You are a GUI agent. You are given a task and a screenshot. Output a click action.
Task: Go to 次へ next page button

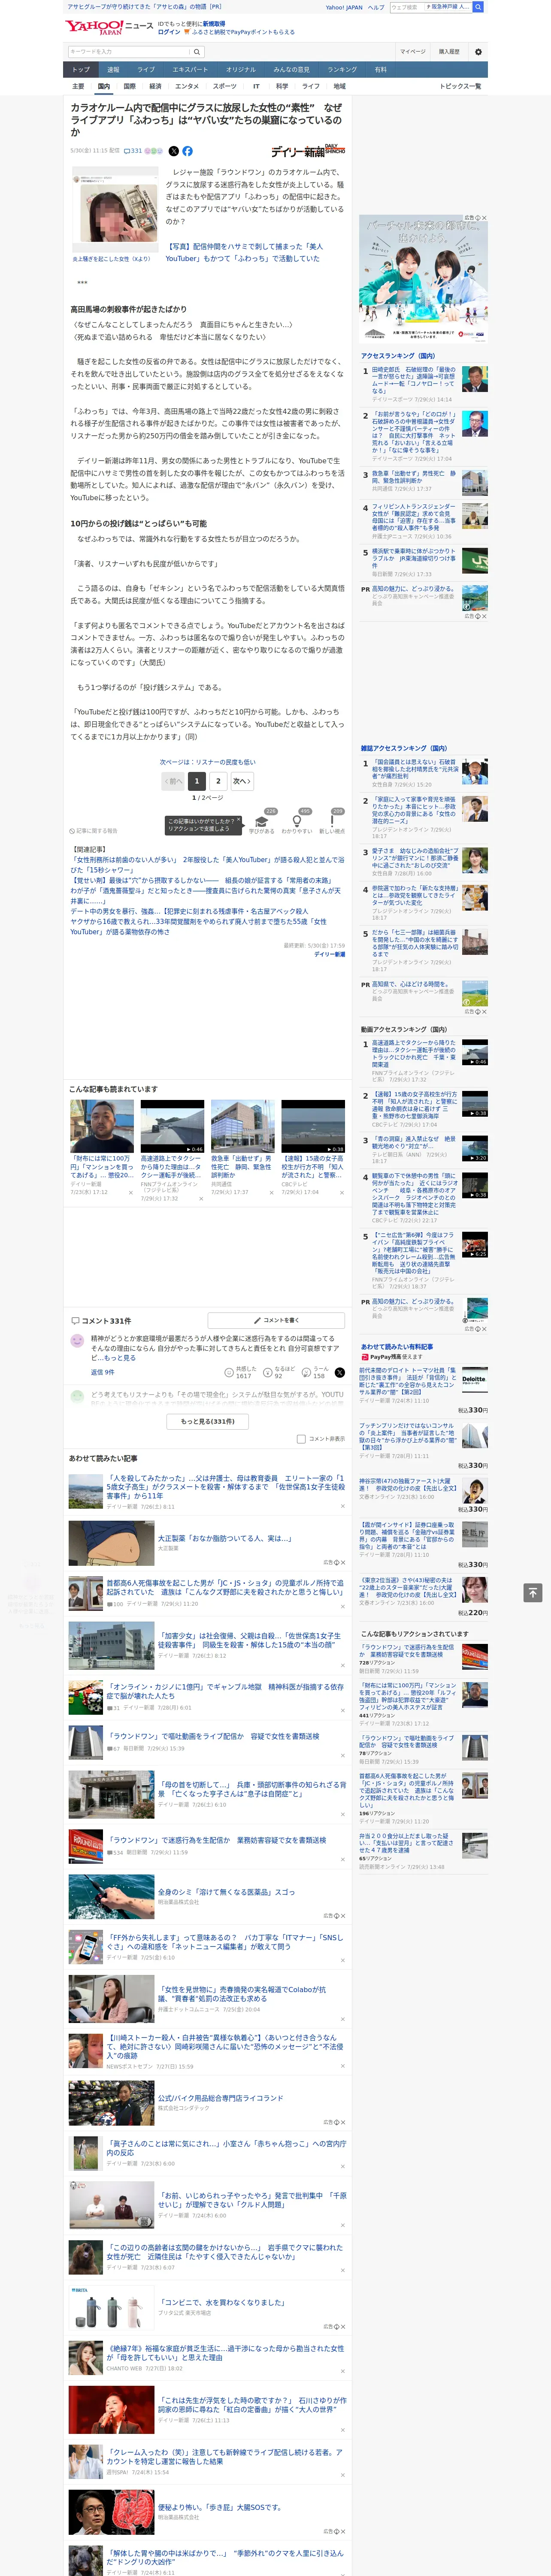click(x=241, y=781)
